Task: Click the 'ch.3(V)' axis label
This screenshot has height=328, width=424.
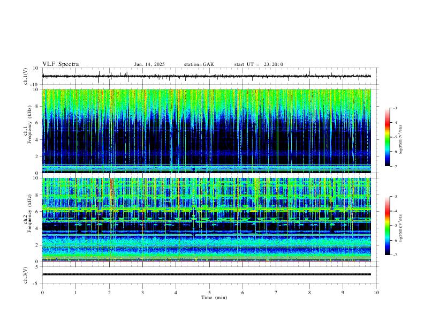Action: (26, 275)
